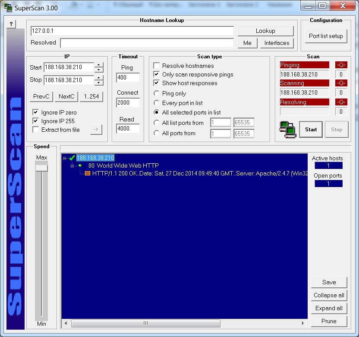Viewport: 359px width, 337px height.
Task: Click the question mark help button
Action: click(x=11, y=24)
